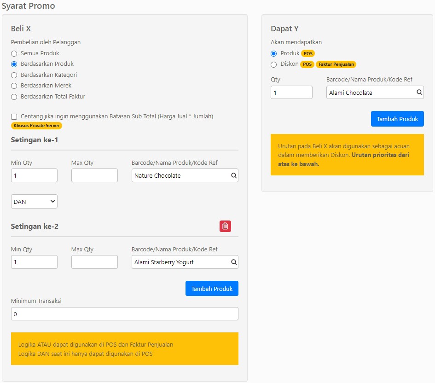The width and height of the screenshot is (435, 383).
Task: Click the search icon in the Alami Starberry Yogurt field
Action: (234, 262)
